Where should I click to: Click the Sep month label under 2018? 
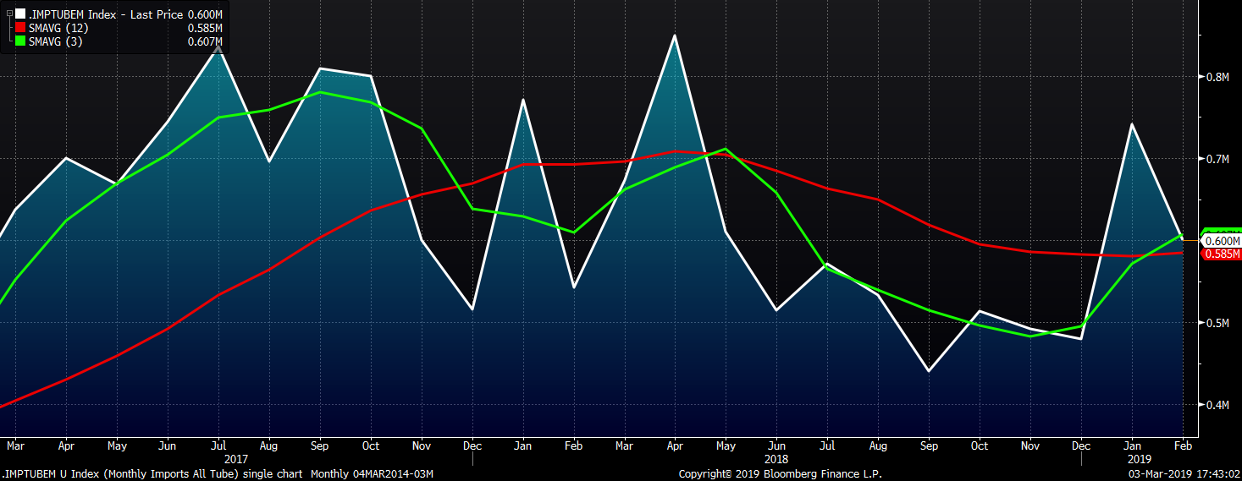928,445
